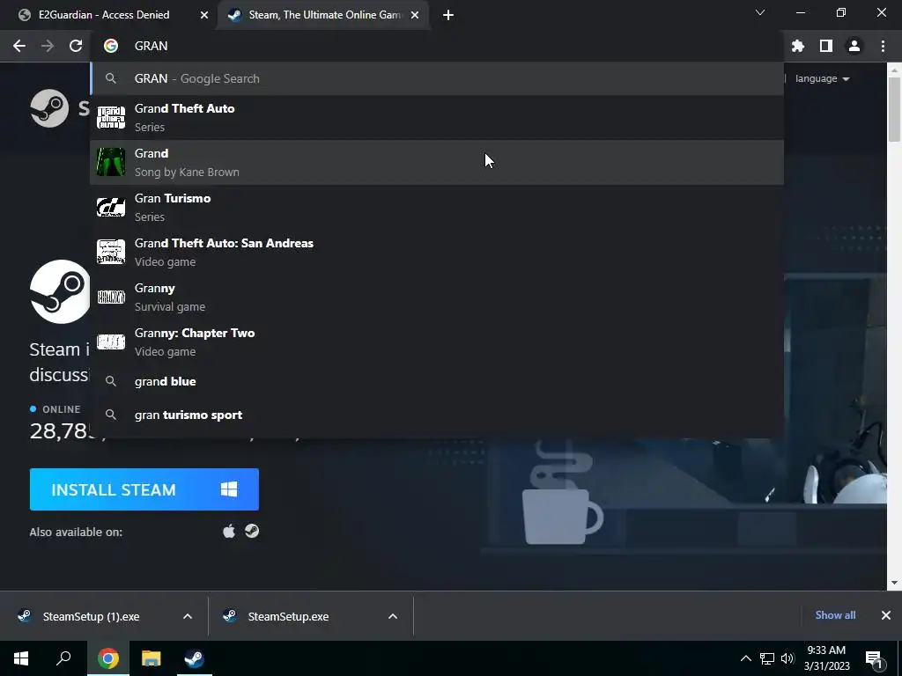Open Chrome's three-dot menu
This screenshot has width=902, height=676.
pos(883,46)
